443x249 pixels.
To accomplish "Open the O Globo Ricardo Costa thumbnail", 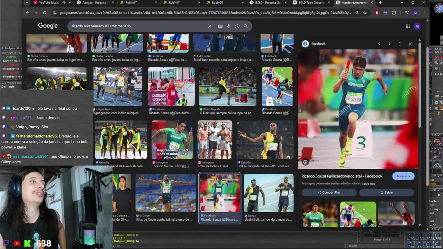I will click(165, 193).
